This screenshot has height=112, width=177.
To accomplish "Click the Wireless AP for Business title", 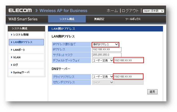I will click(63, 11).
